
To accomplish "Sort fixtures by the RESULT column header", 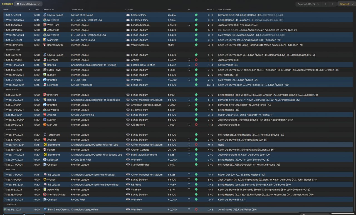I will pos(211,10).
